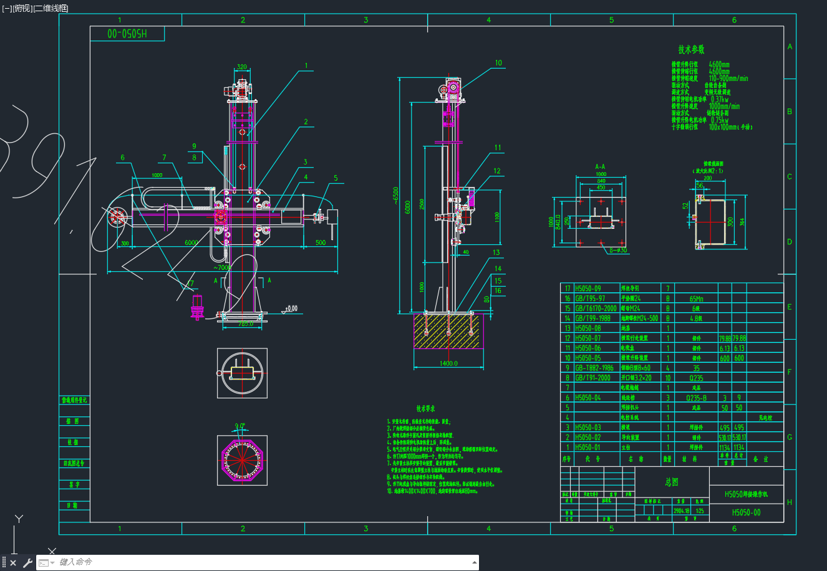Pick the 0.75kw motor power value

719,120
